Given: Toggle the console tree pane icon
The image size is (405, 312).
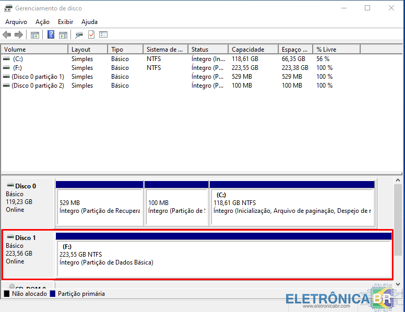Looking at the screenshot, I should [x=35, y=35].
